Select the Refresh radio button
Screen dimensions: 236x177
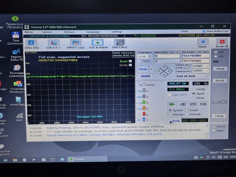[x=187, y=114]
